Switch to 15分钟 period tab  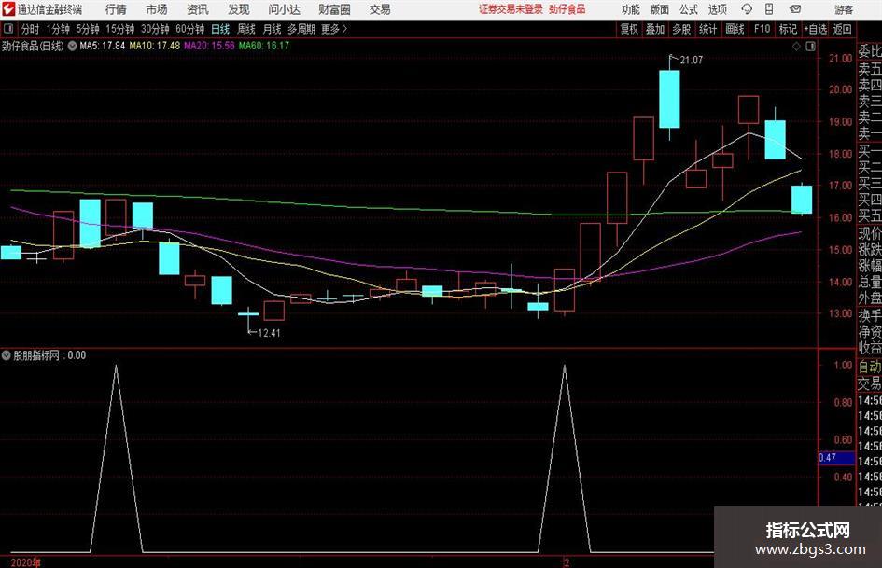119,29
